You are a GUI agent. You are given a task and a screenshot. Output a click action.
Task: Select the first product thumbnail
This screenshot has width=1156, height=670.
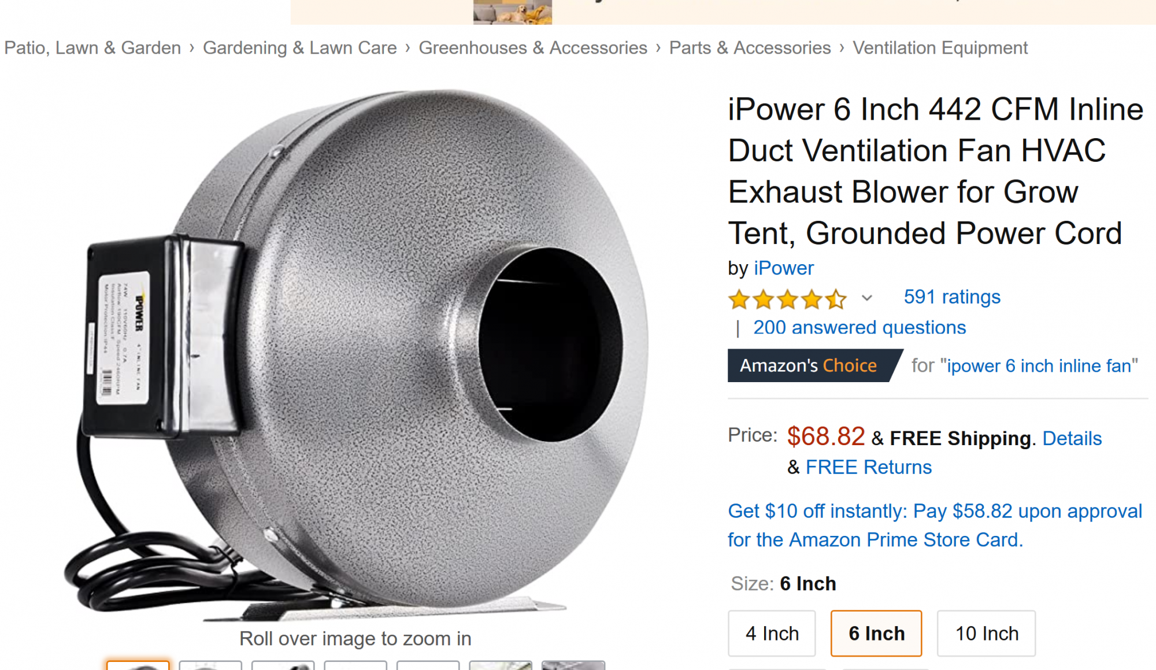tap(138, 665)
